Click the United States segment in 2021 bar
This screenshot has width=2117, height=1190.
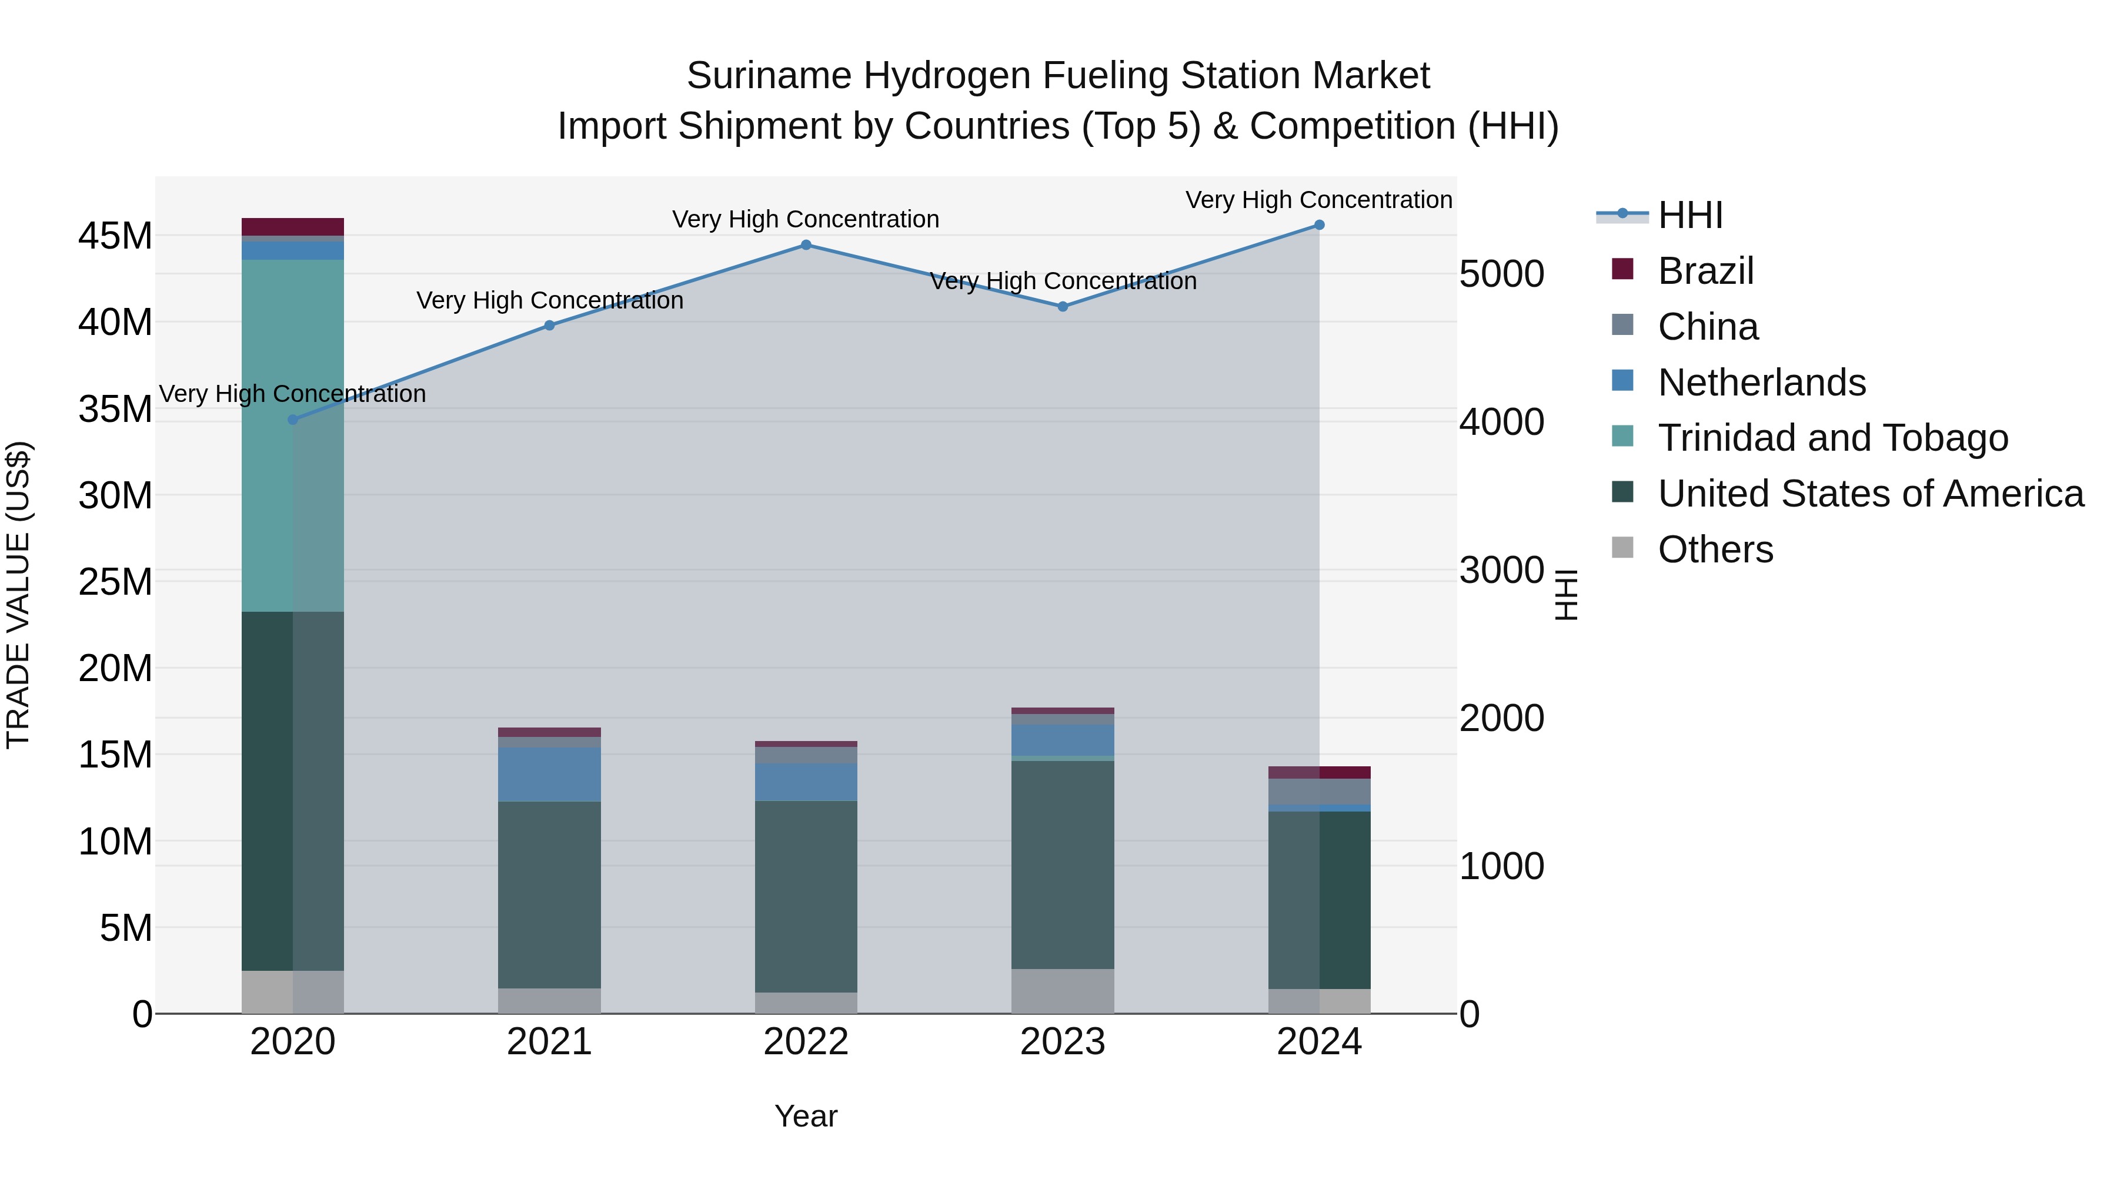(x=550, y=894)
